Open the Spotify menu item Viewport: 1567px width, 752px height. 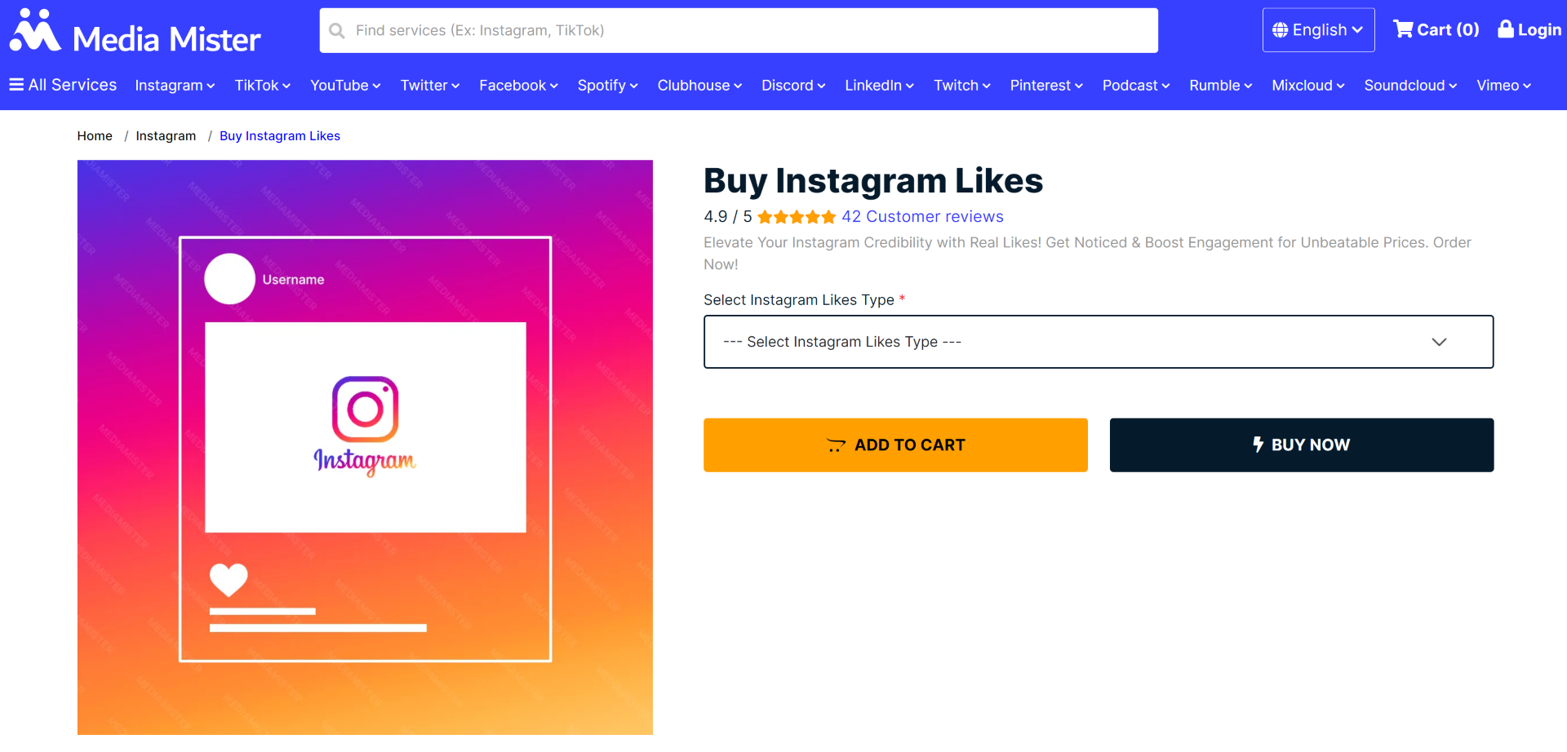click(x=607, y=86)
